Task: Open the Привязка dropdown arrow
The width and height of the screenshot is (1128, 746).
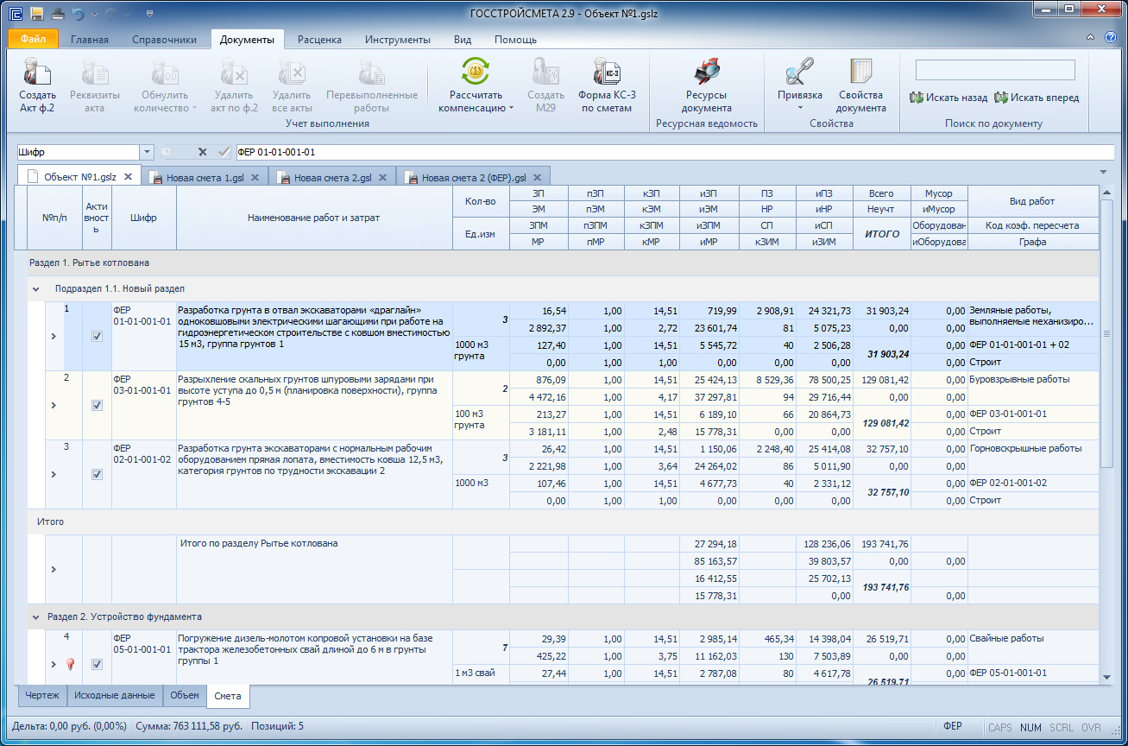Action: [799, 108]
